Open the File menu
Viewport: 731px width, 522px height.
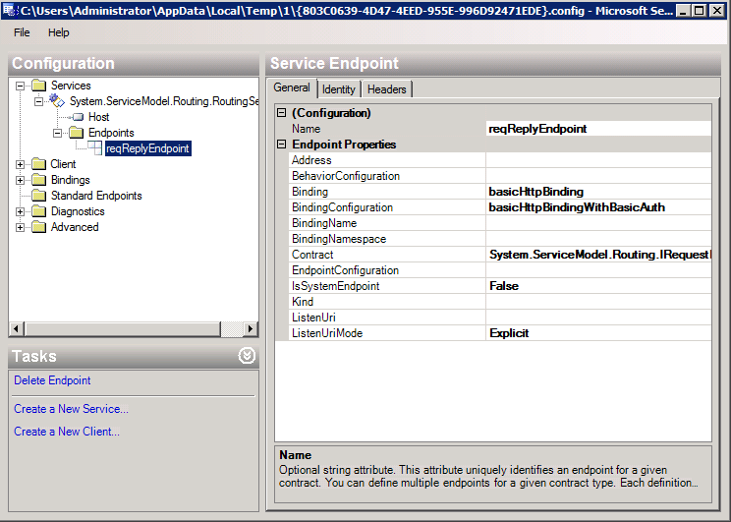pos(22,32)
